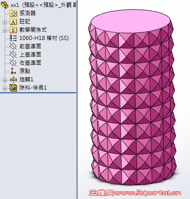Click the 感測器 label in feature tree

tap(28, 13)
